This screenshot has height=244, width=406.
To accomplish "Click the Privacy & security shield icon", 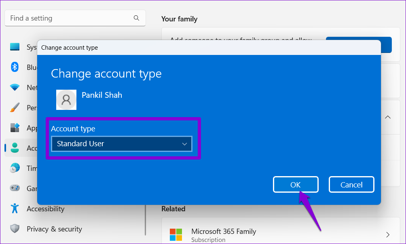I will click(x=15, y=229).
